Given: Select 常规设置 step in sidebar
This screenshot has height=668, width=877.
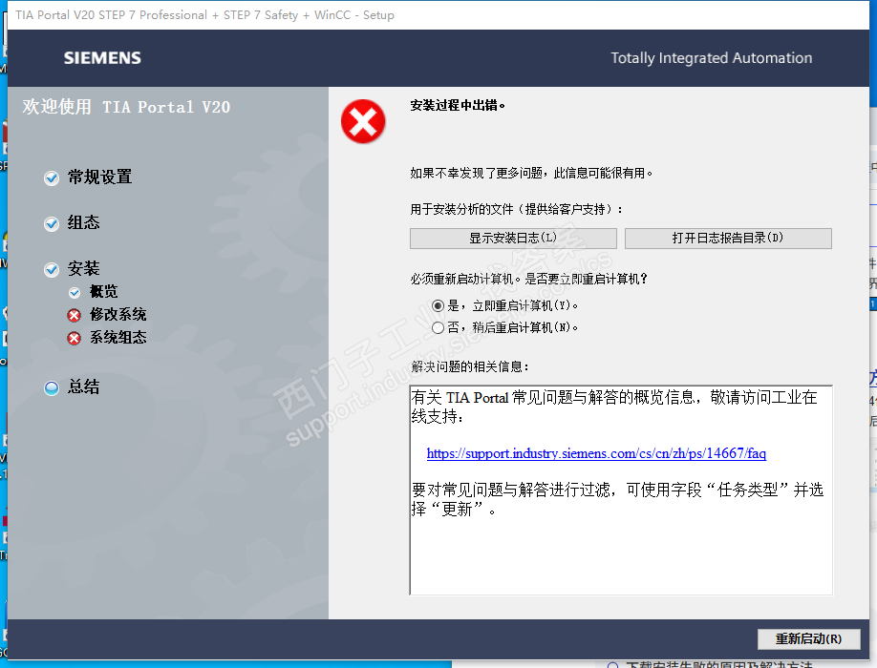Looking at the screenshot, I should pos(99,177).
